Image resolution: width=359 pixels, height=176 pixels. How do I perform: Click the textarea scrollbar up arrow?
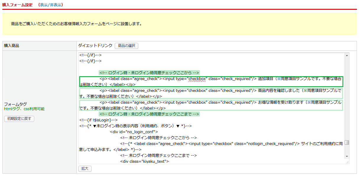(x=347, y=55)
